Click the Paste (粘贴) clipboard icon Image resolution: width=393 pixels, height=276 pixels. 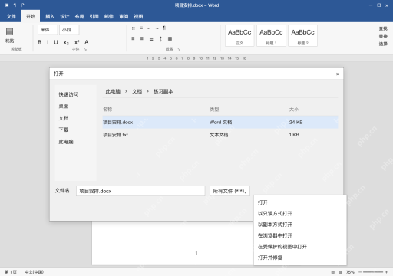(x=10, y=31)
